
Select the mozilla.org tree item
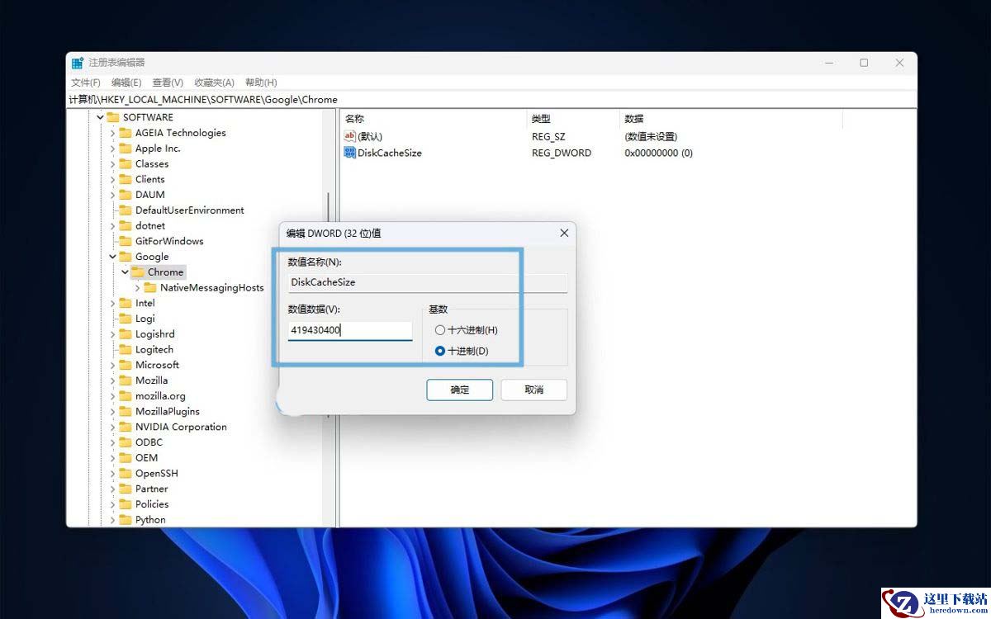coord(160,396)
